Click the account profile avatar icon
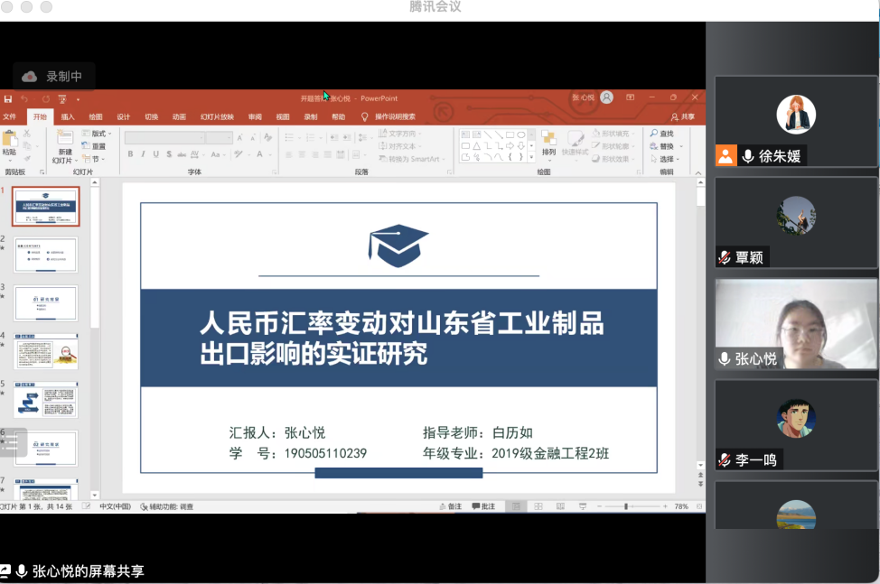The image size is (880, 584). tap(607, 97)
